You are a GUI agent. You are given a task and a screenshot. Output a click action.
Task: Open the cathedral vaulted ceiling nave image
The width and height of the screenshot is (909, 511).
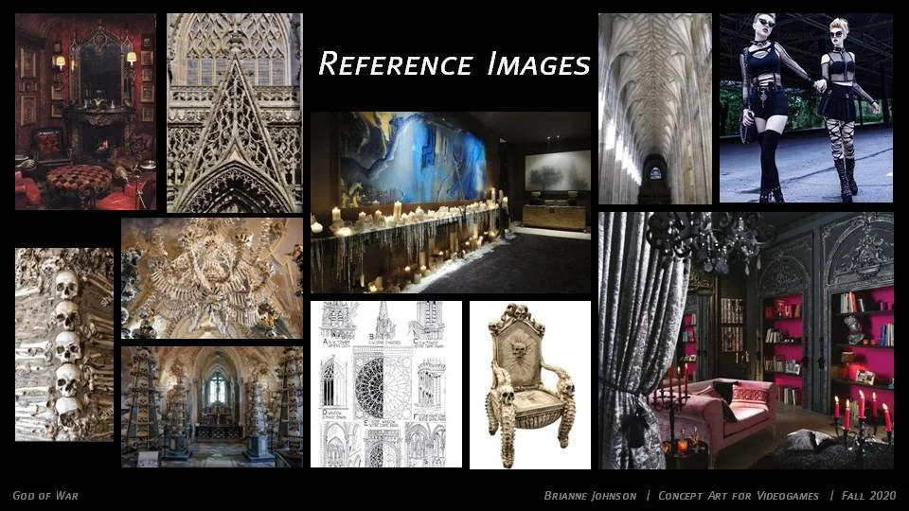pyautogui.click(x=655, y=108)
